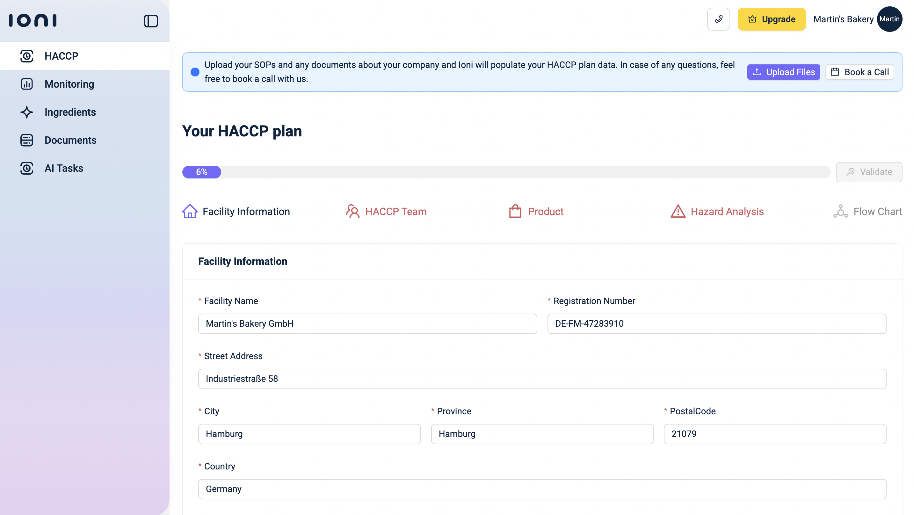Open AI Tasks in the sidebar

pyautogui.click(x=64, y=168)
